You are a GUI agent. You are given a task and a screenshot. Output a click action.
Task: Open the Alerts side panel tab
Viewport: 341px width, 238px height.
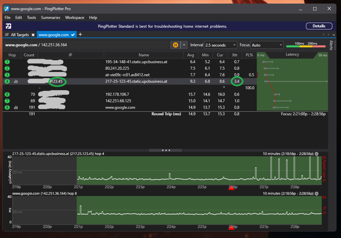pyautogui.click(x=331, y=45)
